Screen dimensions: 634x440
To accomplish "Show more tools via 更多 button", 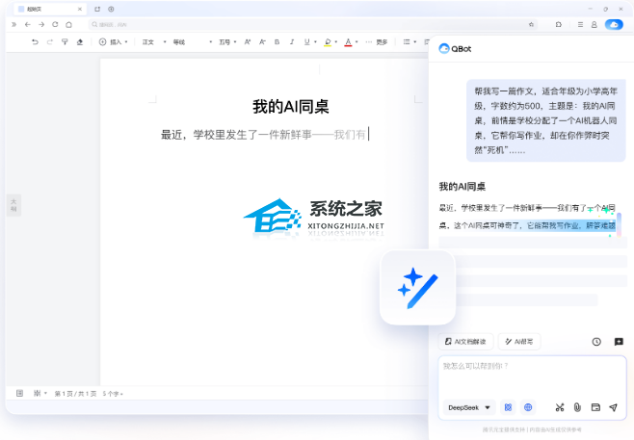I will 378,42.
